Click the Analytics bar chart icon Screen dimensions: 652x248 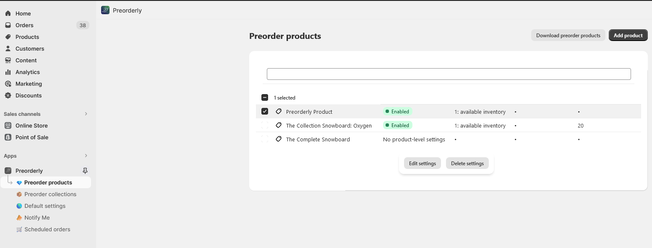point(8,72)
